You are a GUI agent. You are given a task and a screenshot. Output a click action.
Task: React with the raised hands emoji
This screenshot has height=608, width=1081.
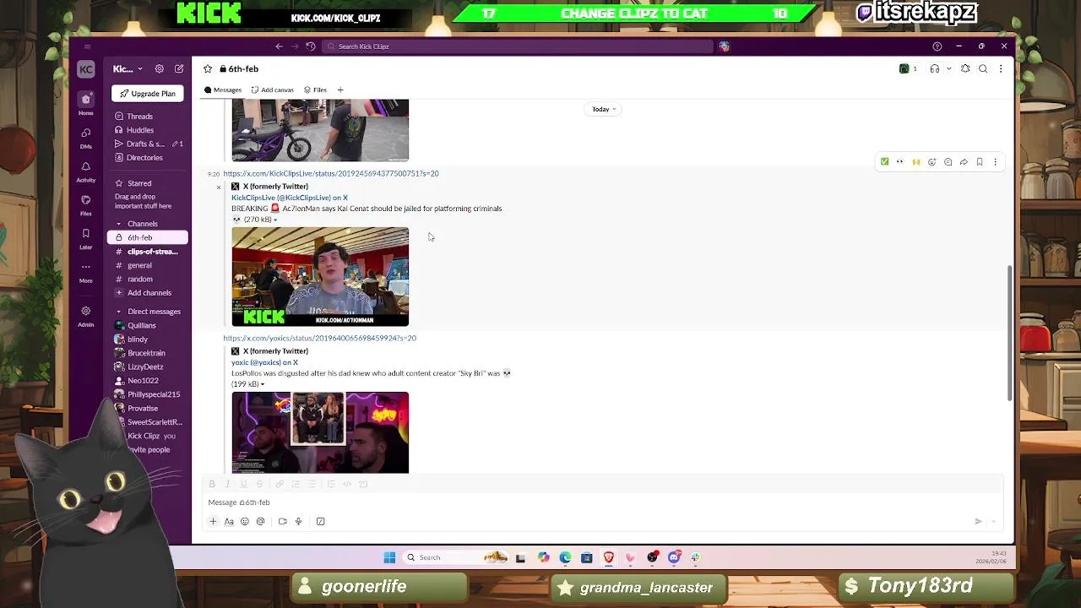[x=916, y=162]
